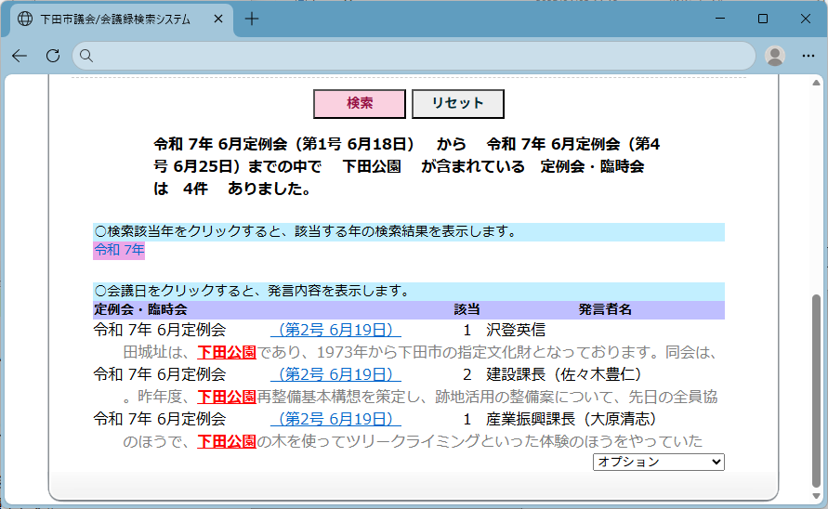Click the リセット button
Screen dimensions: 828x509
(458, 103)
